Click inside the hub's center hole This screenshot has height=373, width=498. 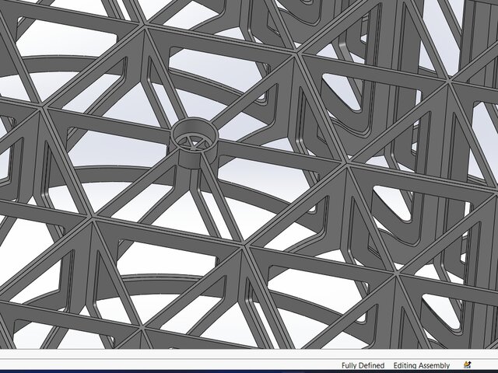(x=193, y=140)
